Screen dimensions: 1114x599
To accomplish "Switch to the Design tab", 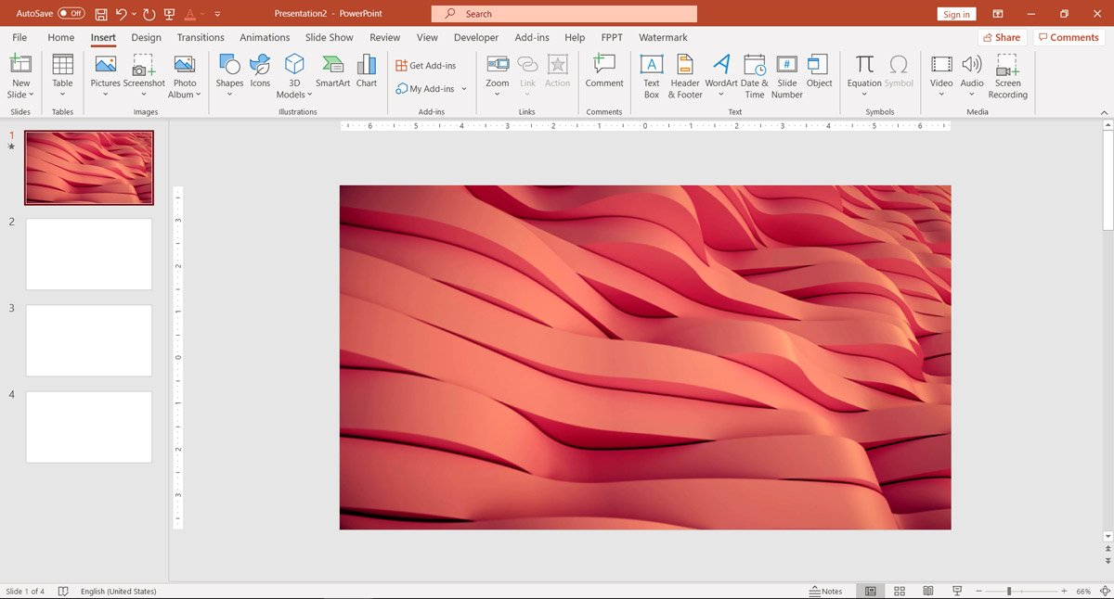I will (x=146, y=37).
